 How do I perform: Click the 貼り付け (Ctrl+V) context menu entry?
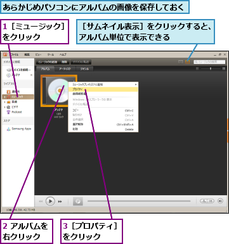point(103,115)
